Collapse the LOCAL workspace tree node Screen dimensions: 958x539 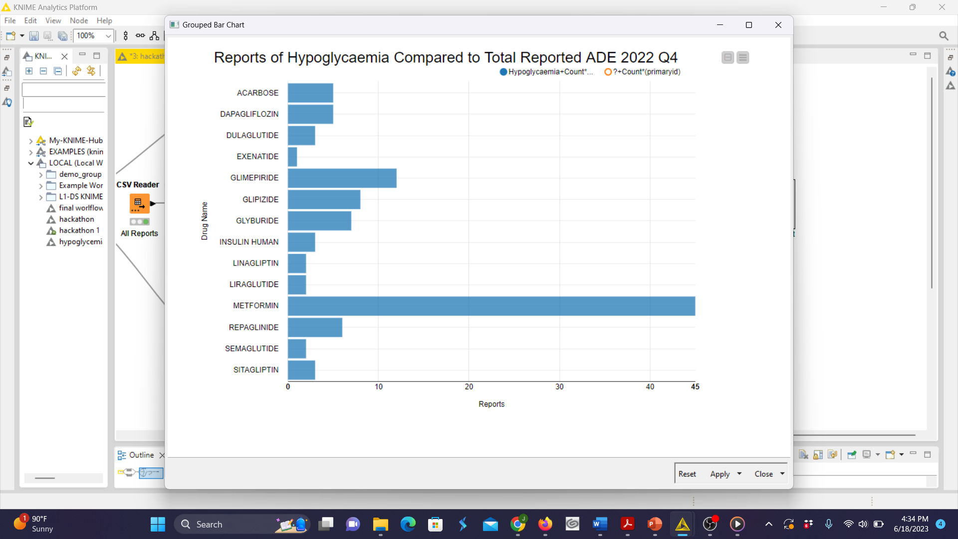[x=31, y=163]
